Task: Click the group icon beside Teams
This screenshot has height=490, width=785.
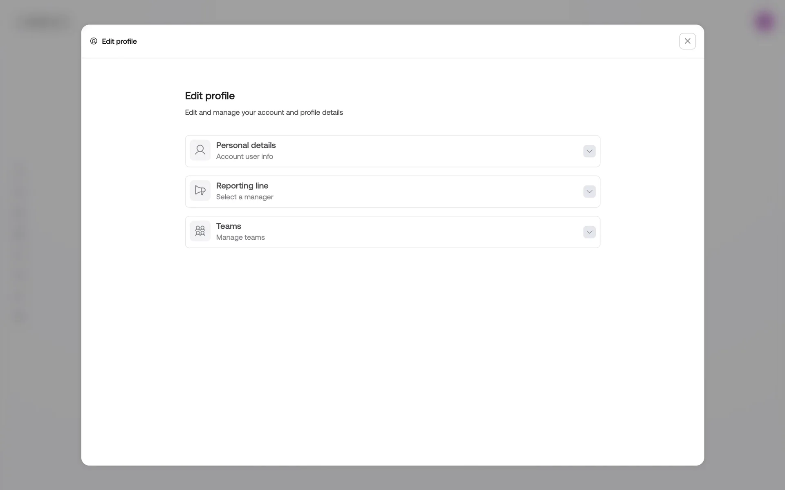Action: [200, 231]
